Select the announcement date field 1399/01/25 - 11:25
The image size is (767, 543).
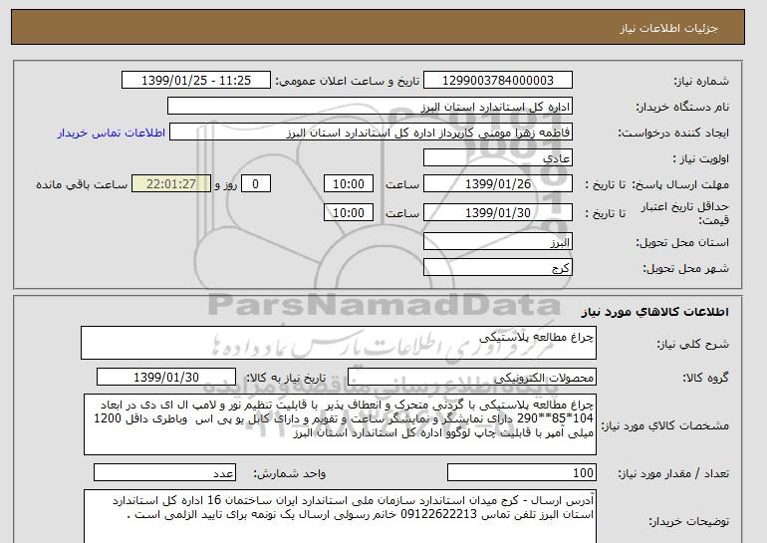coord(195,81)
